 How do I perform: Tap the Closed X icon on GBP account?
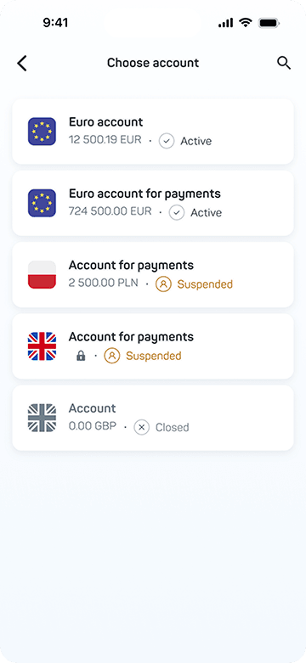pyautogui.click(x=141, y=427)
